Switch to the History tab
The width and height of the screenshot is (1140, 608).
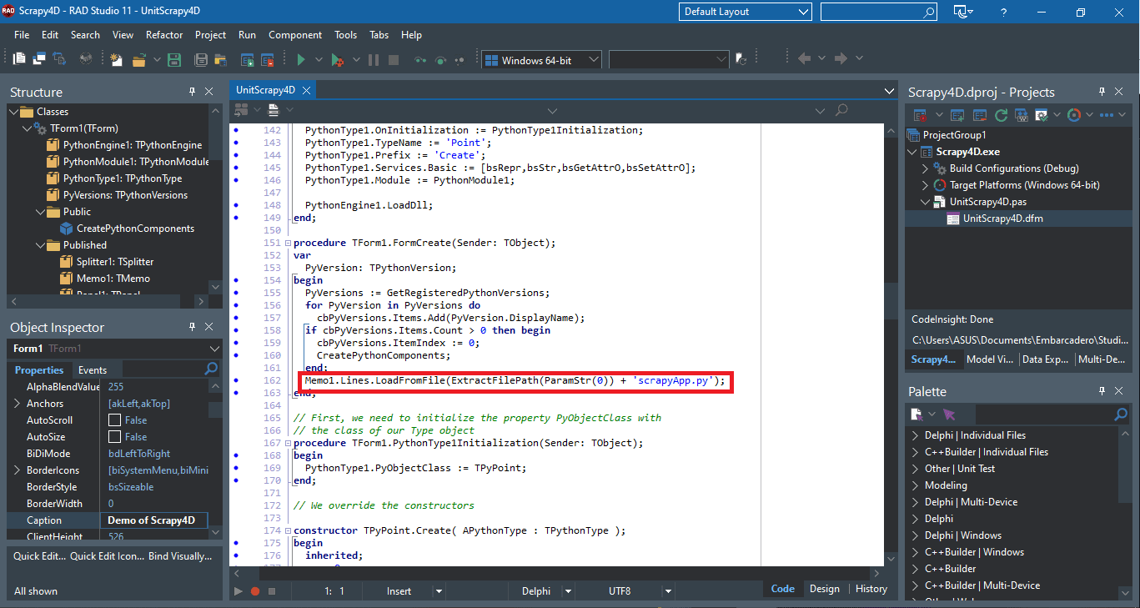pyautogui.click(x=871, y=589)
